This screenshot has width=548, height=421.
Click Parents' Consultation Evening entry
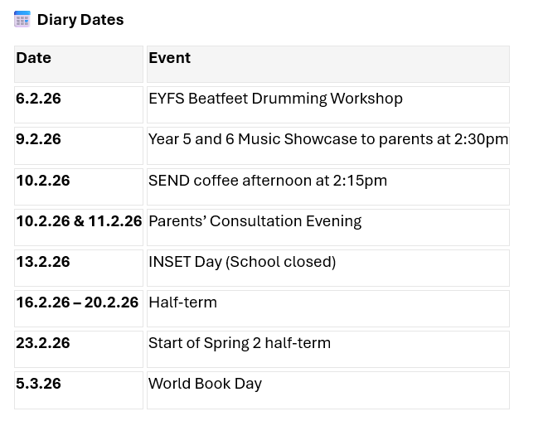[255, 221]
